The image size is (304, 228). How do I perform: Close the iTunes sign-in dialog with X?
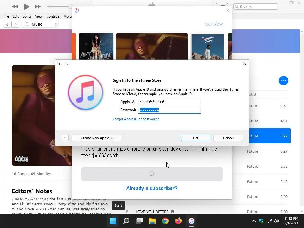coord(245,64)
